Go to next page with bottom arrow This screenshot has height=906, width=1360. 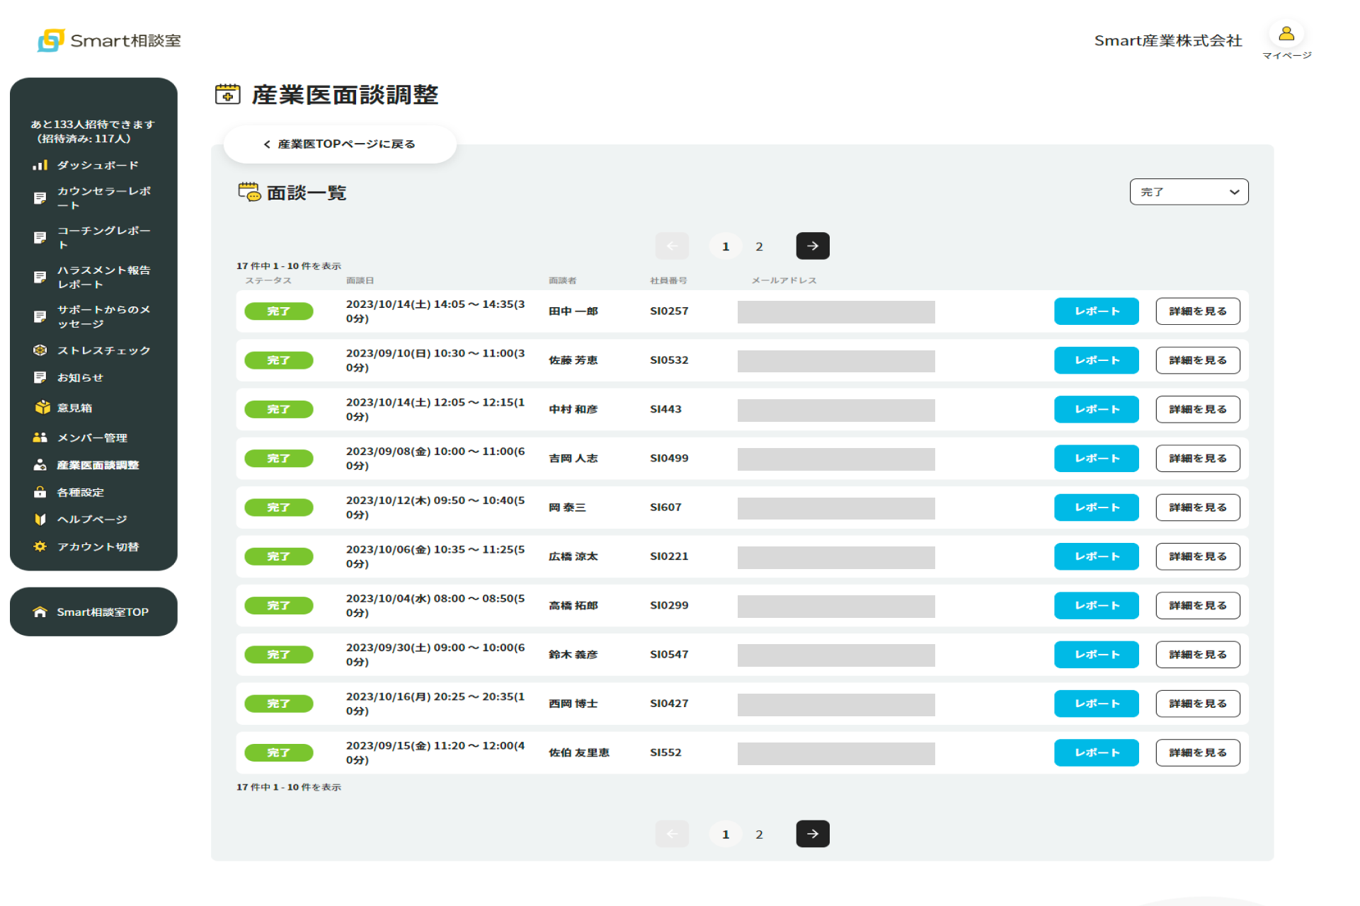click(x=812, y=834)
